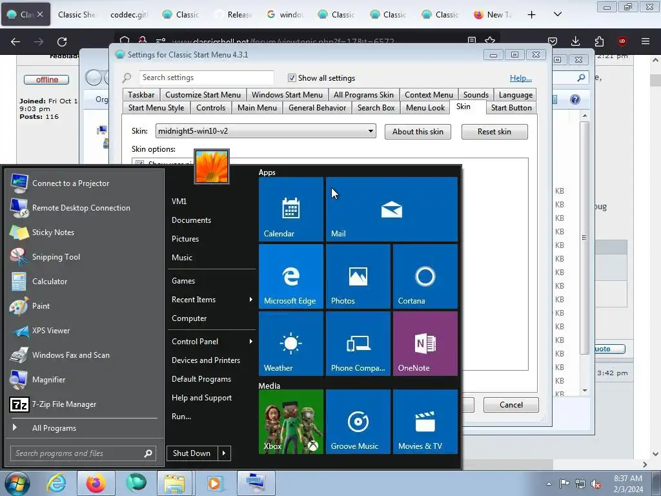Toggle the Show all settings checkbox
Viewport: 661px width, 496px height.
[x=292, y=78]
